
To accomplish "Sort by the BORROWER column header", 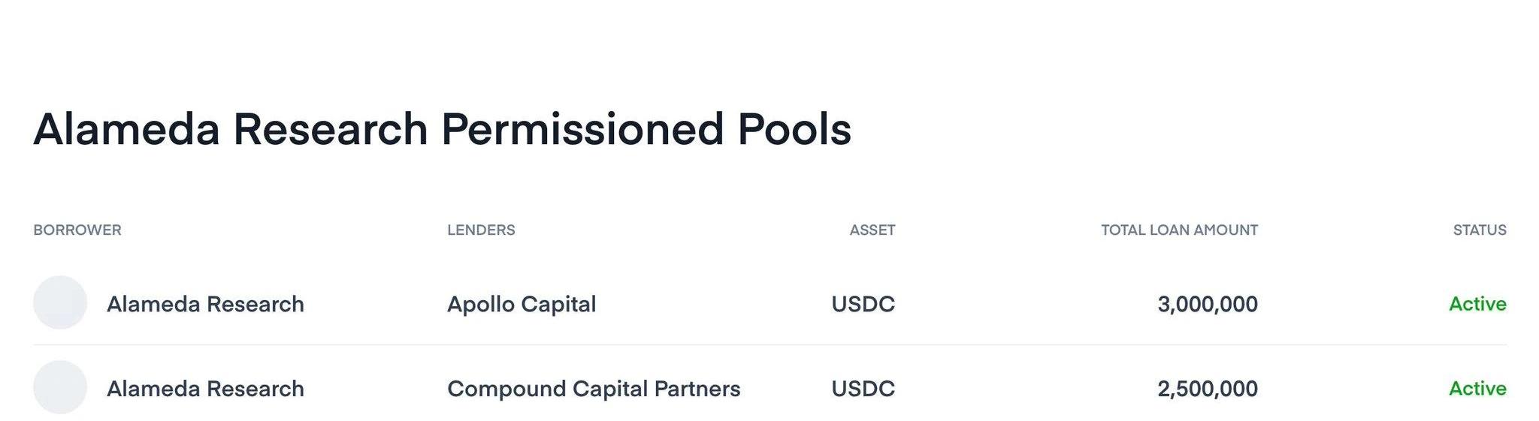I will click(77, 230).
